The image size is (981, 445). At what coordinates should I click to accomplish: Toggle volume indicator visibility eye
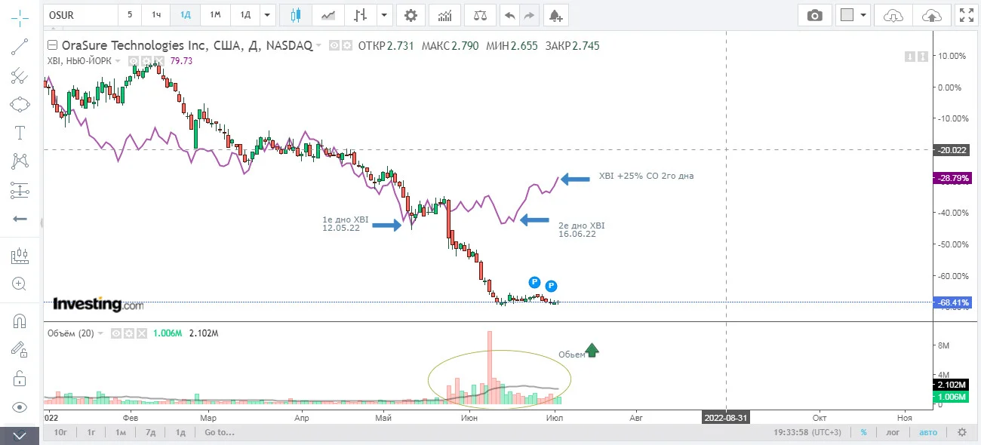(117, 333)
